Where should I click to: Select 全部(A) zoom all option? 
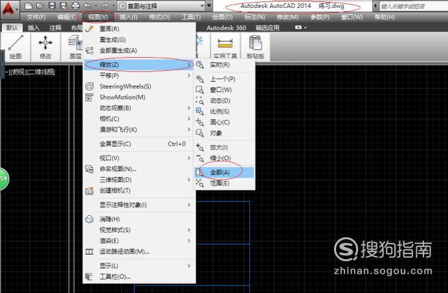(x=224, y=172)
